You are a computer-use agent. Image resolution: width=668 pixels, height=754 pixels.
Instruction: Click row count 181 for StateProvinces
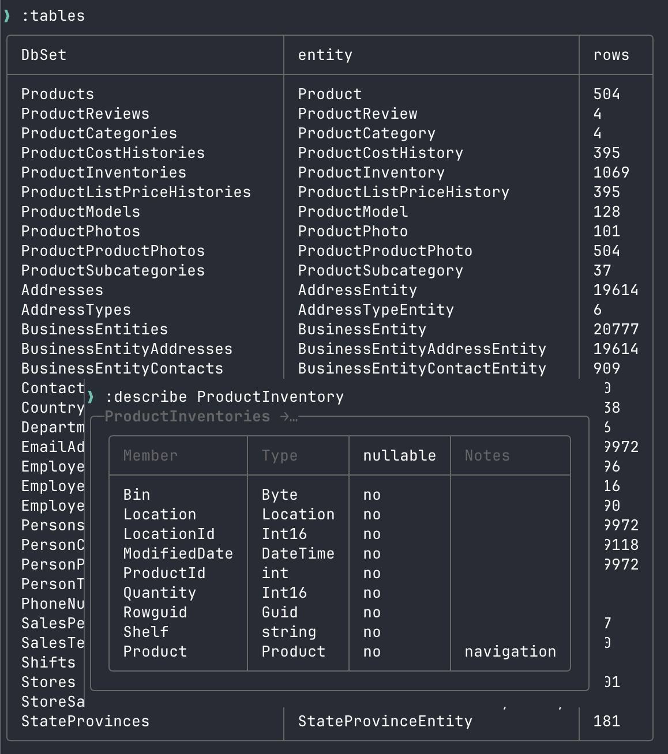coord(607,721)
